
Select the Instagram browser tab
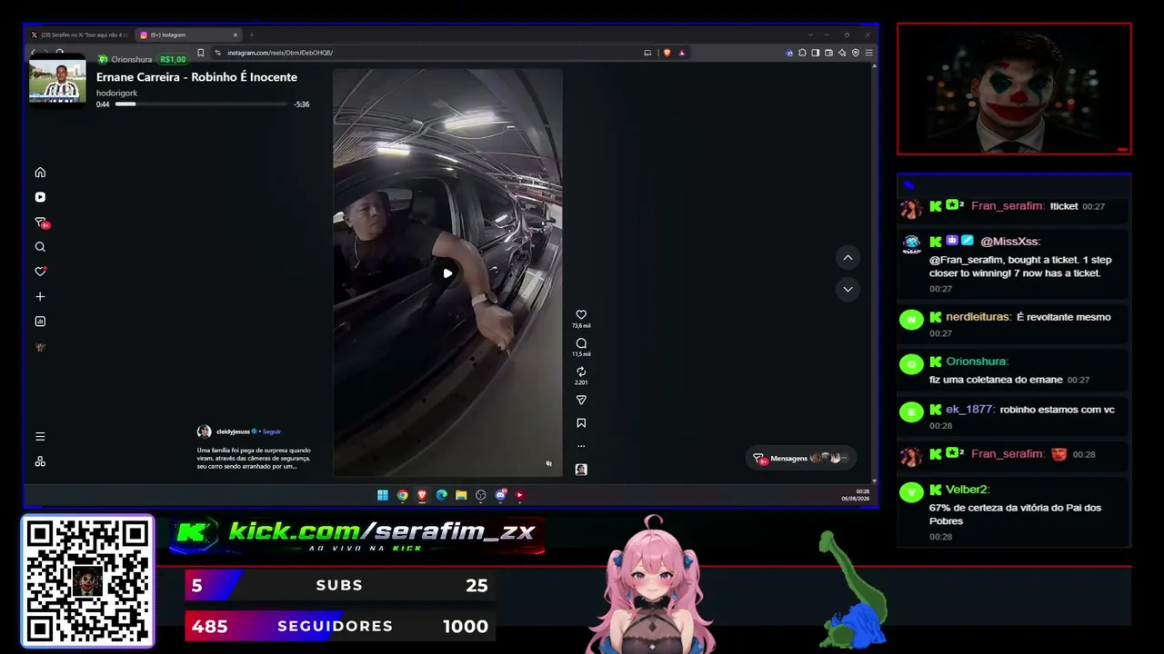coord(188,35)
